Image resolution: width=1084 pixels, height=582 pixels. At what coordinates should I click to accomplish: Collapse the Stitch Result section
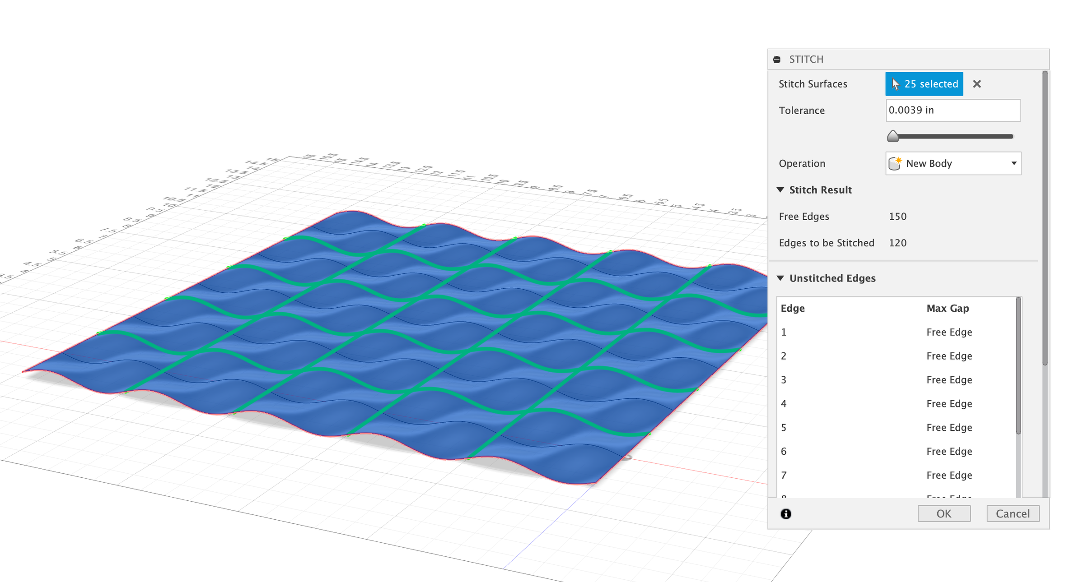pos(781,190)
